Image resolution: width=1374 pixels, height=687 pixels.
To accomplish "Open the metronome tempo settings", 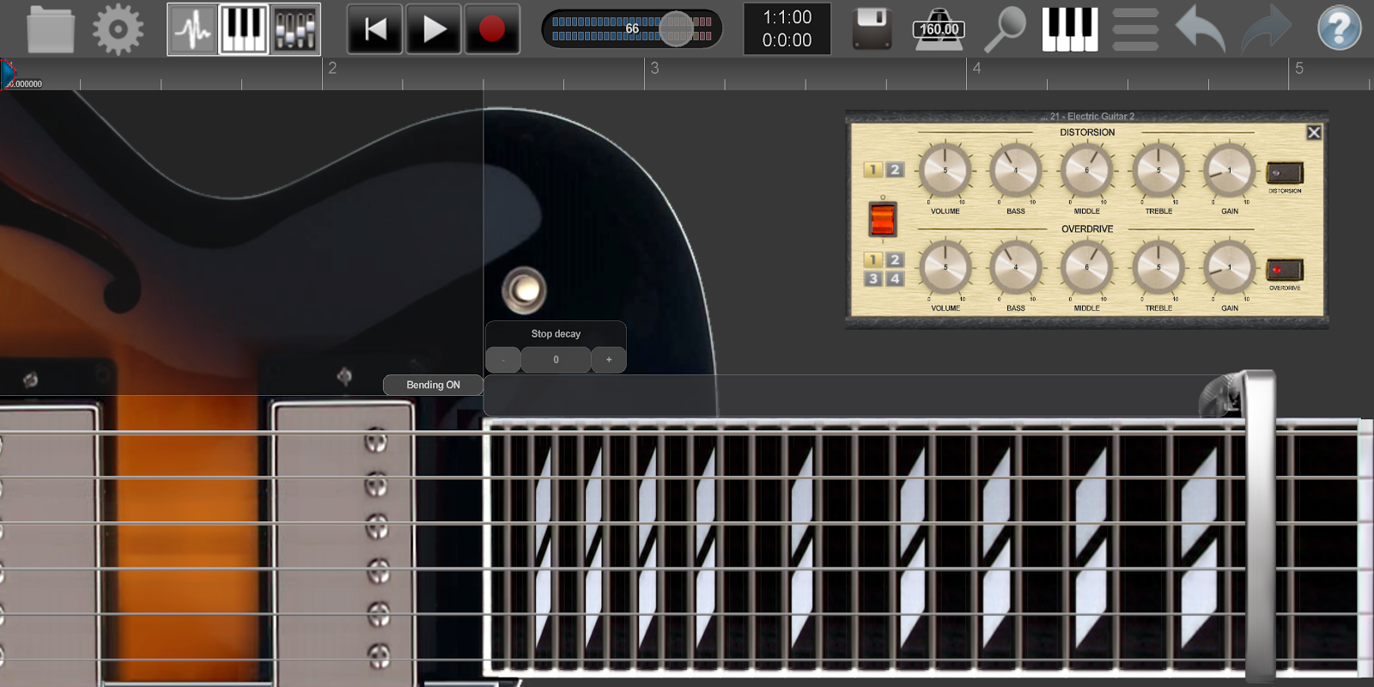I will point(939,29).
